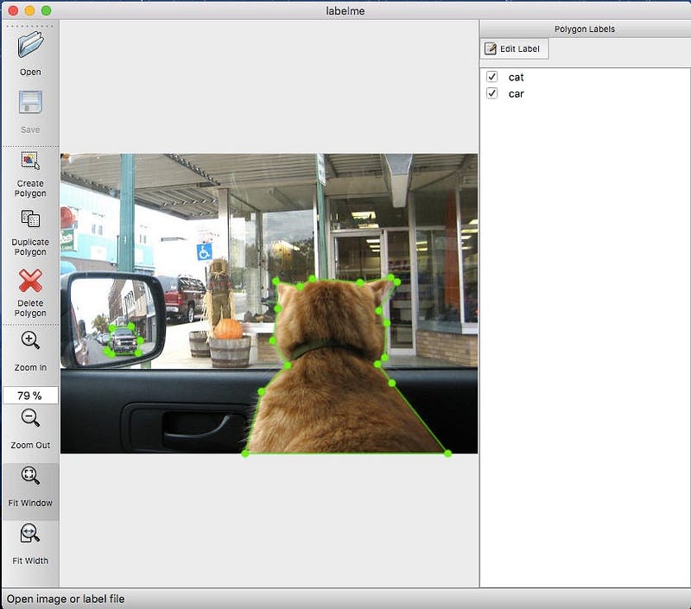Click the cat polygon's bottom-right vertex
Image resolution: width=691 pixels, height=609 pixels.
coord(447,454)
